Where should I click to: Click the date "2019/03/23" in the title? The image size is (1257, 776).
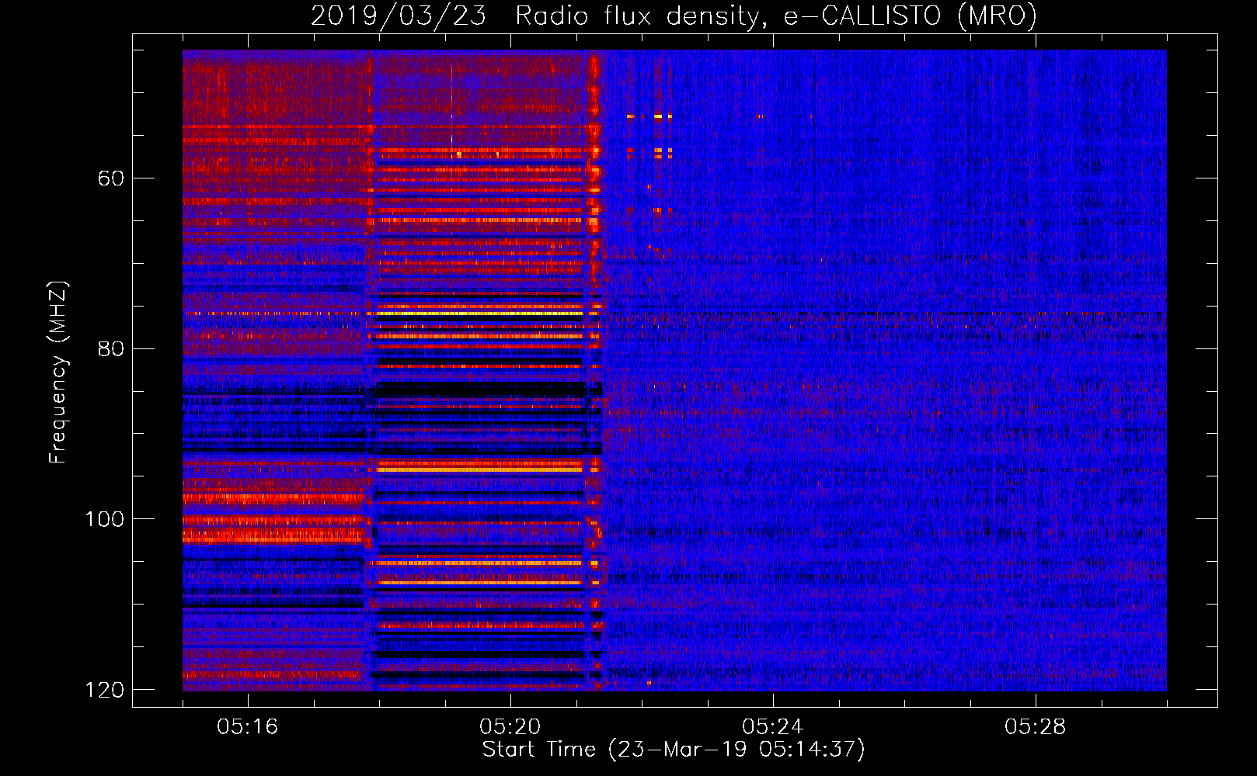[x=399, y=16]
